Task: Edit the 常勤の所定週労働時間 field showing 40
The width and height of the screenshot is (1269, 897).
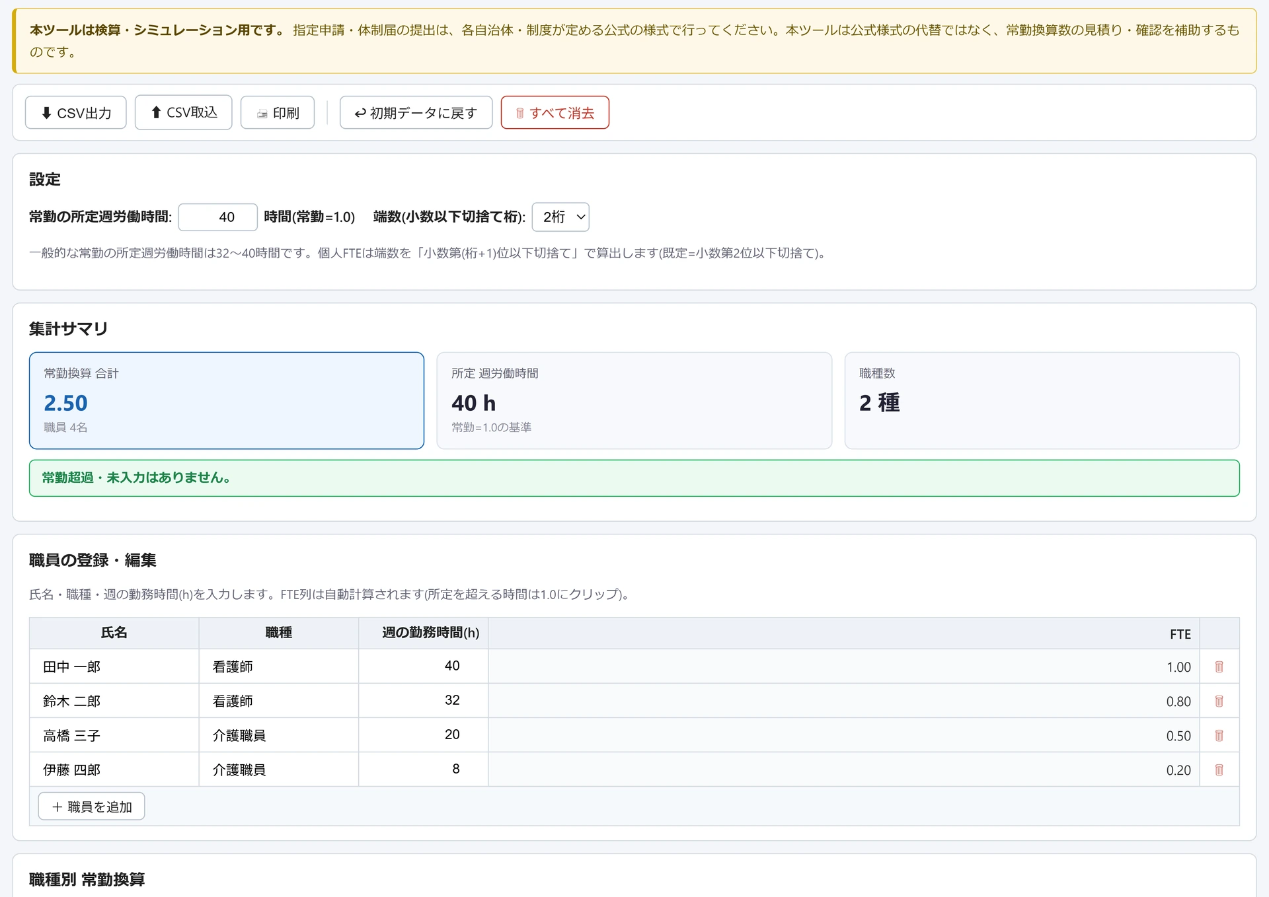Action: tap(217, 217)
